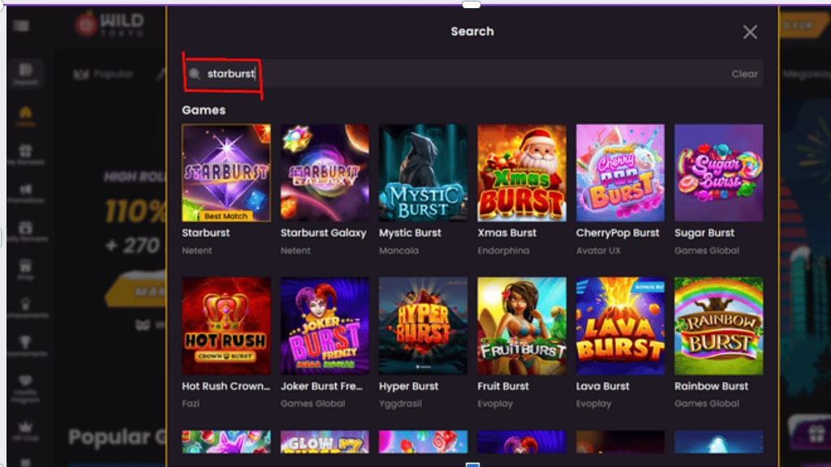Viewport: 831px width, 467px height.
Task: Click the 'Avatar UX' provider label
Action: pyautogui.click(x=598, y=250)
